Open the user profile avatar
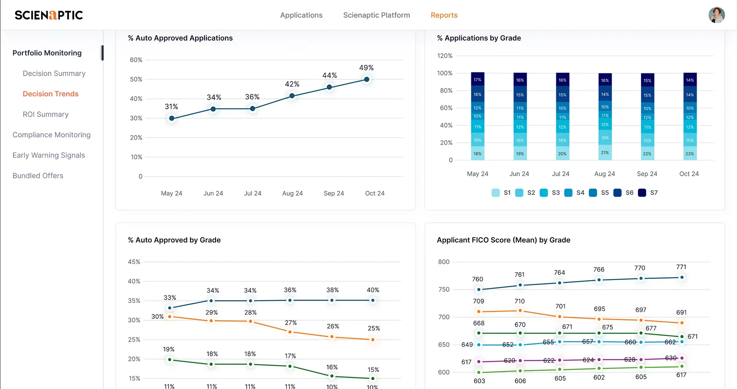Image resolution: width=737 pixels, height=389 pixels. tap(717, 15)
